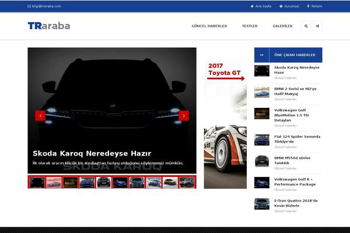Screen dimensions: 350x233
Task: Click sidebar thumbnail for E-Tron Quattro news
Action: 262,204
